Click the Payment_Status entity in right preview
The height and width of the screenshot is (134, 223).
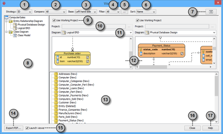point(161,51)
